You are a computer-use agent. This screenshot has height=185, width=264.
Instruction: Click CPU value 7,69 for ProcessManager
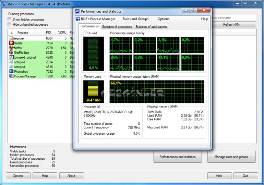[63, 76]
